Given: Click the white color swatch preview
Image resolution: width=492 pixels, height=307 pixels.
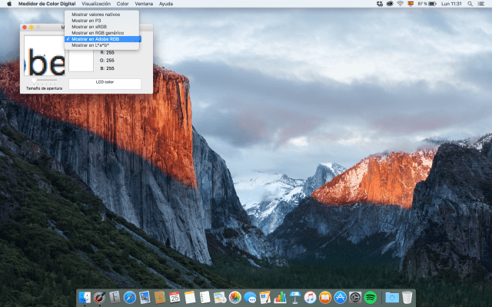Looking at the screenshot, I should pyautogui.click(x=79, y=61).
